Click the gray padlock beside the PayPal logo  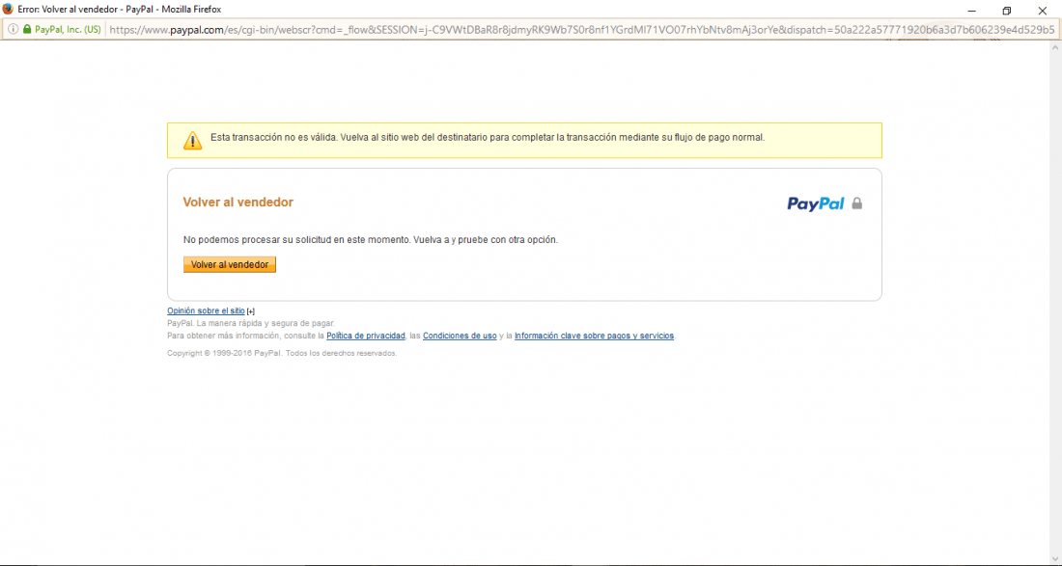(856, 202)
